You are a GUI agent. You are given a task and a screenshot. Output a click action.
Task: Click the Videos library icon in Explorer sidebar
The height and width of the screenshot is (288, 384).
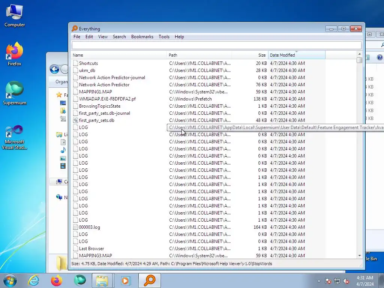pyautogui.click(x=63, y=166)
